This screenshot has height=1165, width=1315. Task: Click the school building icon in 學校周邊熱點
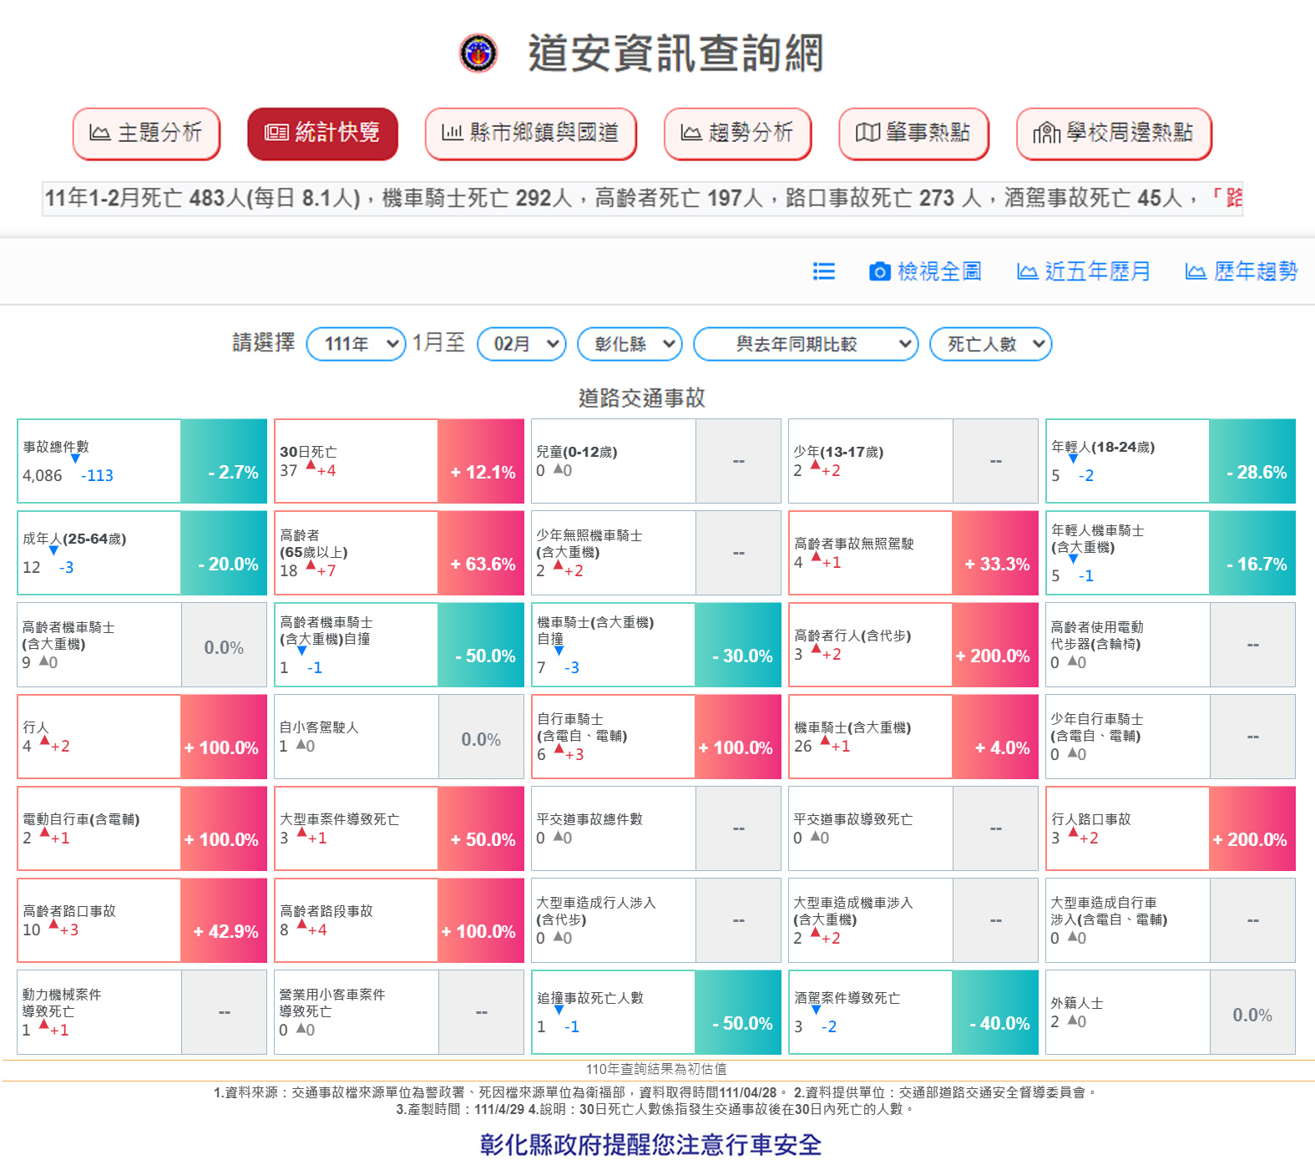coord(1046,133)
